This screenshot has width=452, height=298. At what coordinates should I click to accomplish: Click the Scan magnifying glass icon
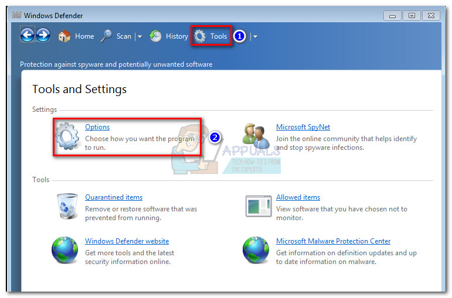[106, 36]
